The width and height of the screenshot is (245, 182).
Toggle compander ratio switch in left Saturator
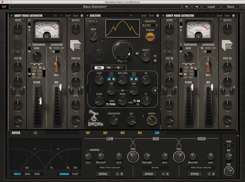click(x=29, y=50)
